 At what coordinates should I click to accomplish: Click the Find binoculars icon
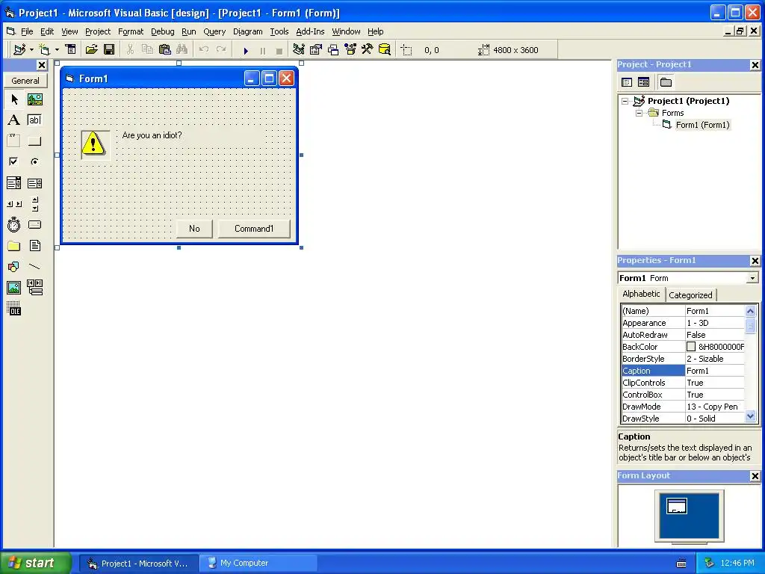[x=182, y=49]
